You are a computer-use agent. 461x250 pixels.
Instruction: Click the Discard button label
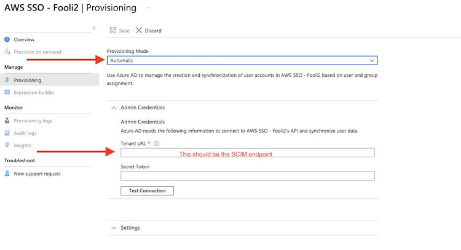pyautogui.click(x=153, y=31)
